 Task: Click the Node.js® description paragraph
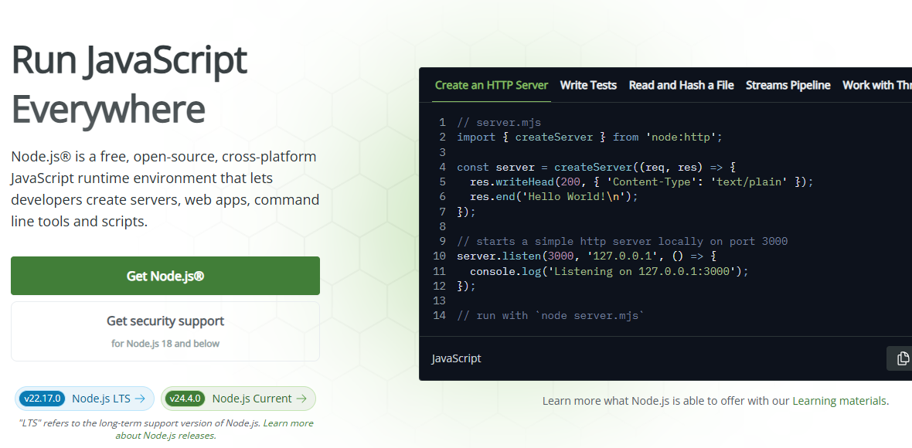(x=165, y=188)
